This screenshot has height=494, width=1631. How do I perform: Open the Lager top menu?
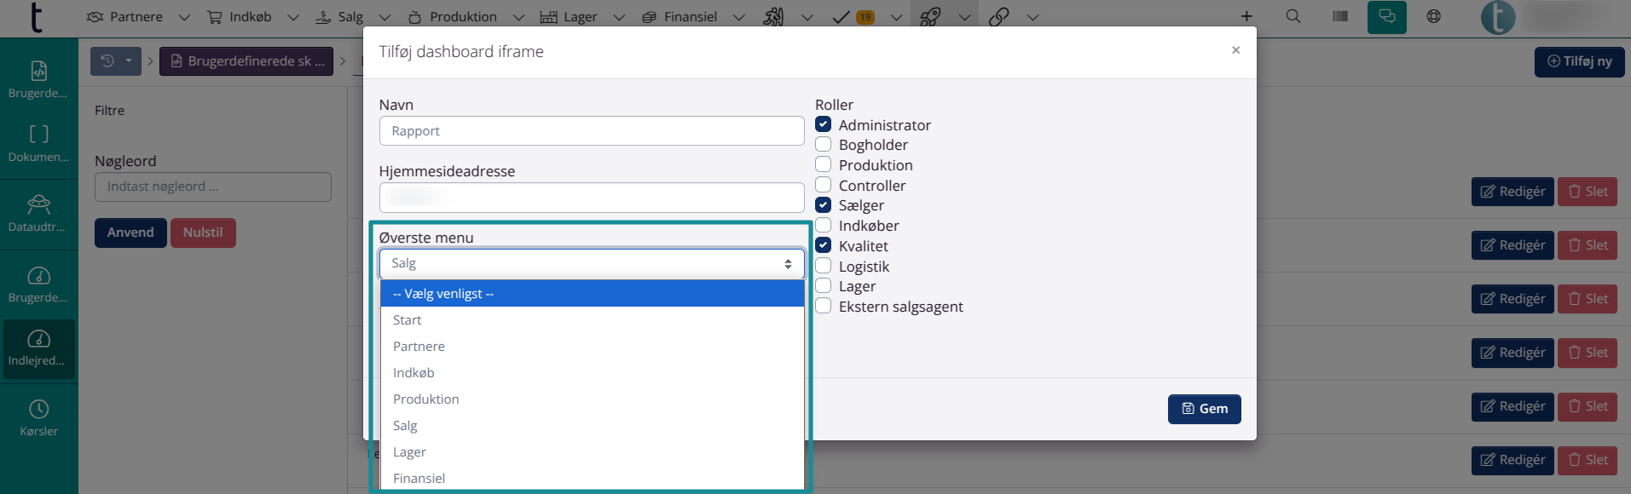click(570, 16)
